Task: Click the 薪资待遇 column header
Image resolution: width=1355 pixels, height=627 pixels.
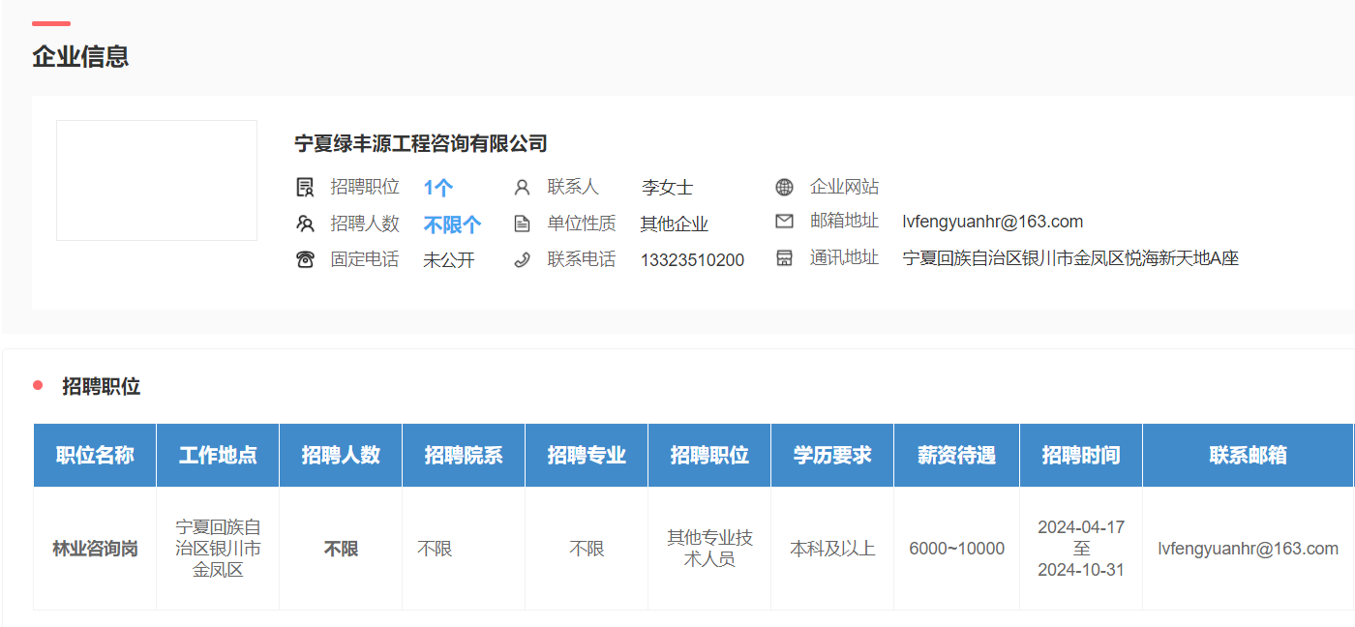Action: [x=956, y=455]
